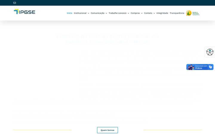The height and width of the screenshot is (134, 215).
Task: Open the accessibility widget icon
Action: [x=210, y=52]
